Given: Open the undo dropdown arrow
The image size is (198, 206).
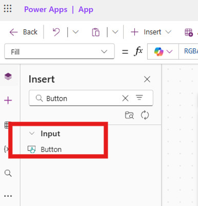Looking at the screenshot, I should point(75,32).
